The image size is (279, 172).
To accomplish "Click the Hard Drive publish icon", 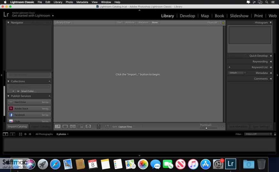I will coord(11,102).
